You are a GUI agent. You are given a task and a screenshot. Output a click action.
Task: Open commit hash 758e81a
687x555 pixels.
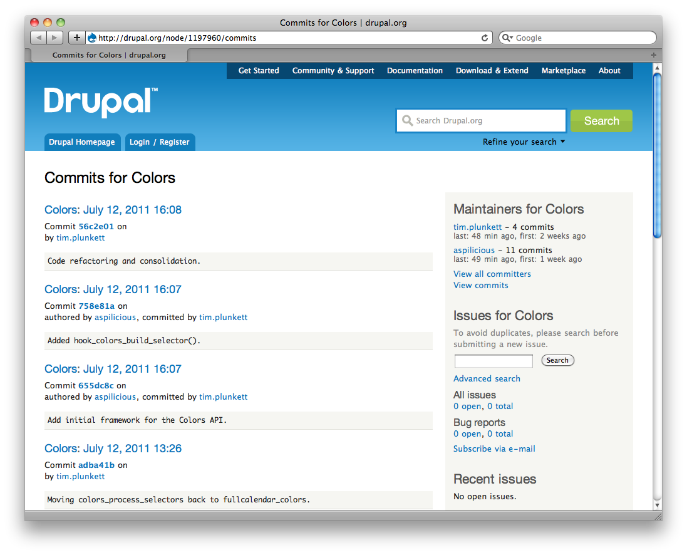tap(96, 306)
